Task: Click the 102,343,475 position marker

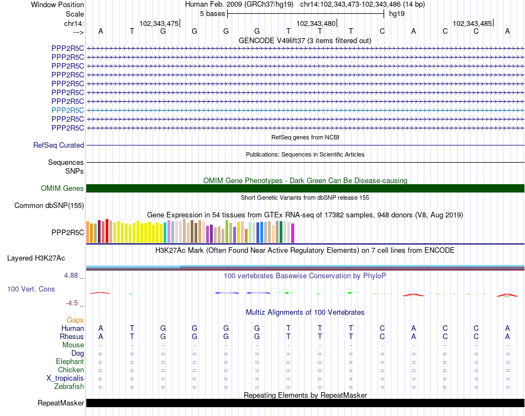Action: pyautogui.click(x=159, y=23)
